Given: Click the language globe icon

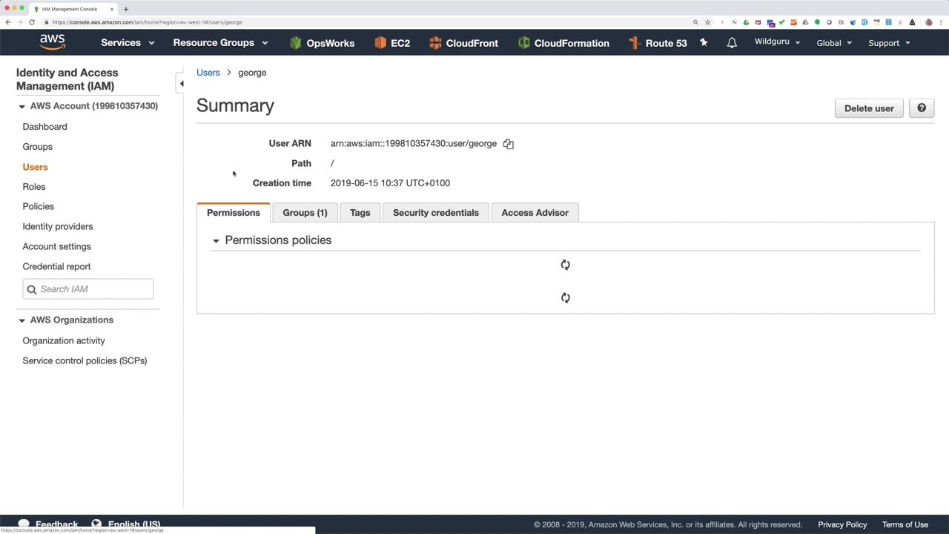Looking at the screenshot, I should pos(96,524).
